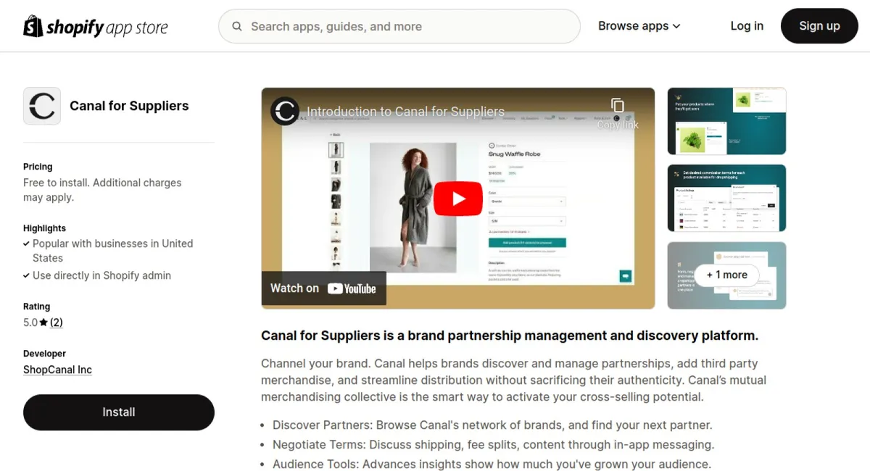Open the Canal channel logo on video
Screen dimensions: 870x471
(285, 111)
